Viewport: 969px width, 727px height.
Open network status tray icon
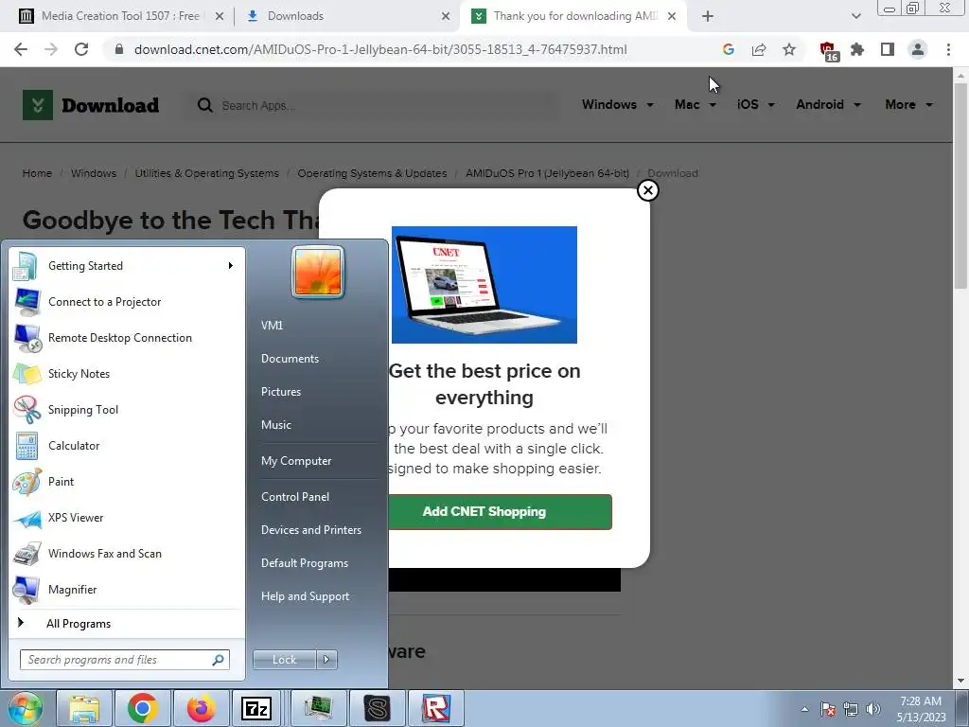(851, 709)
